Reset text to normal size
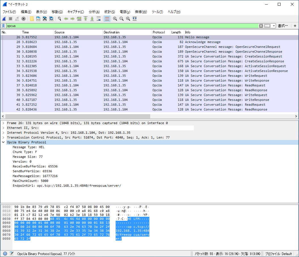Image resolution: width=299 pixels, height=257 pixels. 128,19
